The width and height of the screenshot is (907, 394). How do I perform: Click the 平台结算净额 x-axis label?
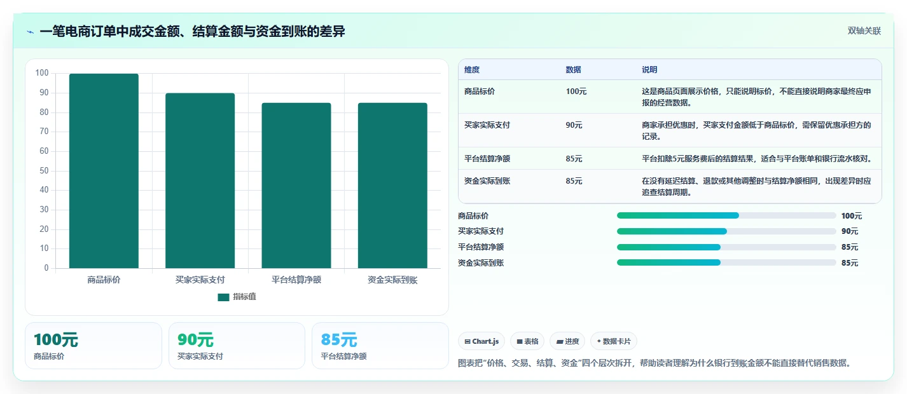pyautogui.click(x=296, y=280)
